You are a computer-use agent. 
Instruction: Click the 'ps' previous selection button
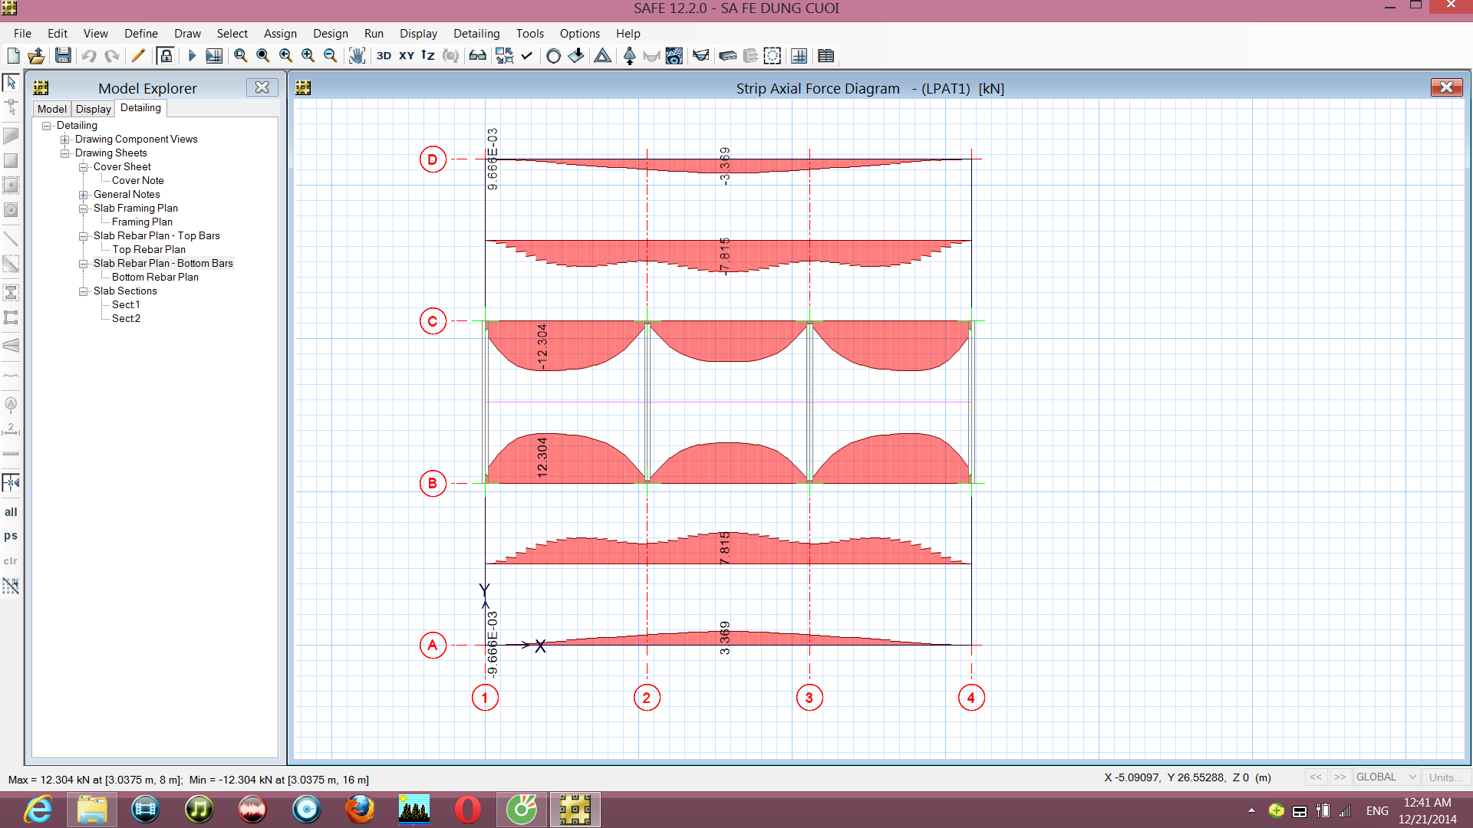11,536
